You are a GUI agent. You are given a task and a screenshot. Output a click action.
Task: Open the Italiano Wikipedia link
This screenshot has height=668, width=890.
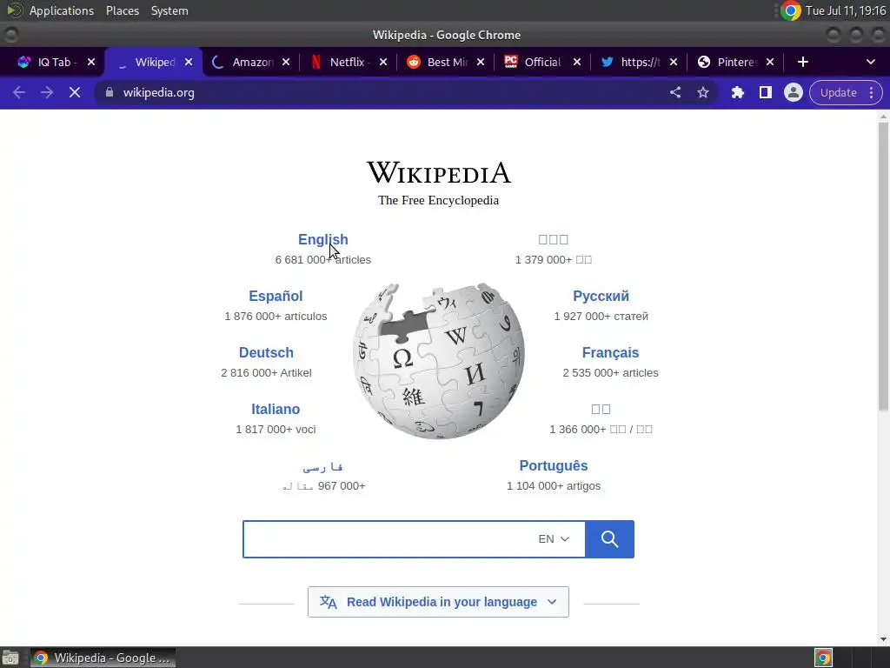click(276, 409)
